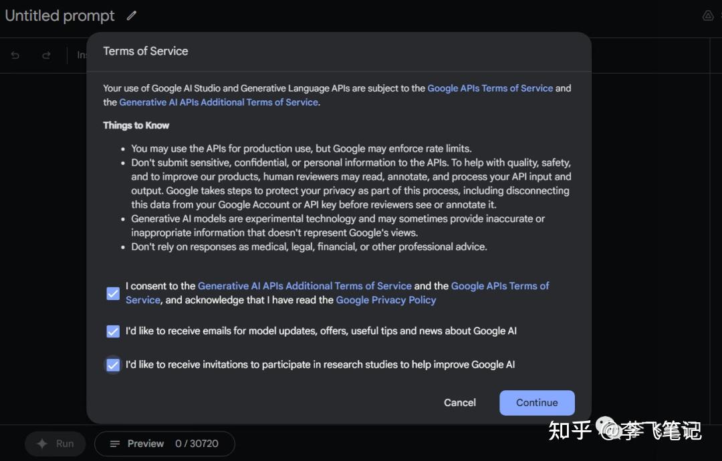
Task: Cancel the Terms of Service dialog
Action: 459,403
